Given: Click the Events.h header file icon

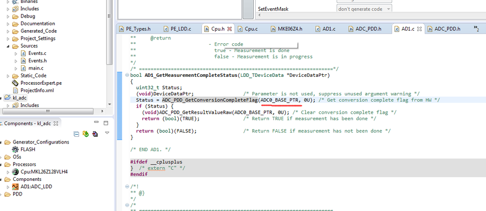Looking at the screenshot, I should click(x=23, y=61).
